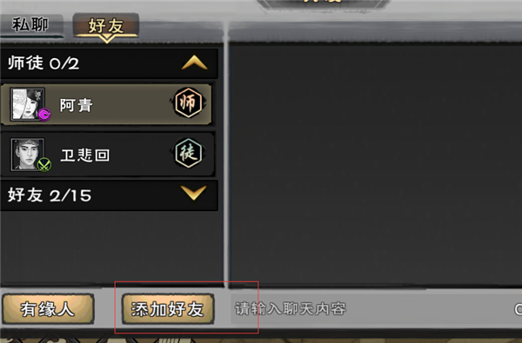Screen dimensions: 522x343
Task: Click purple swirl badge on 阿青's avatar
Action: (x=44, y=115)
